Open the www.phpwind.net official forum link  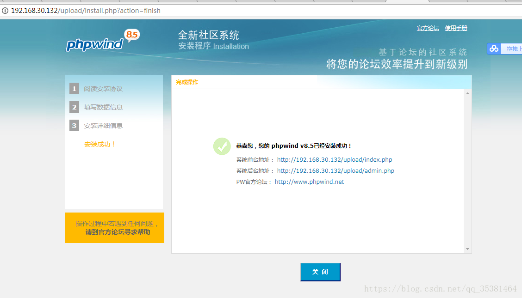click(x=309, y=182)
